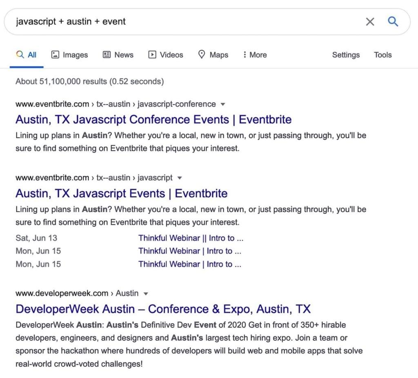Open the Sat, Jun 13 Thinkful Webinar link
Screen dimensions: 418x378
[x=191, y=238]
